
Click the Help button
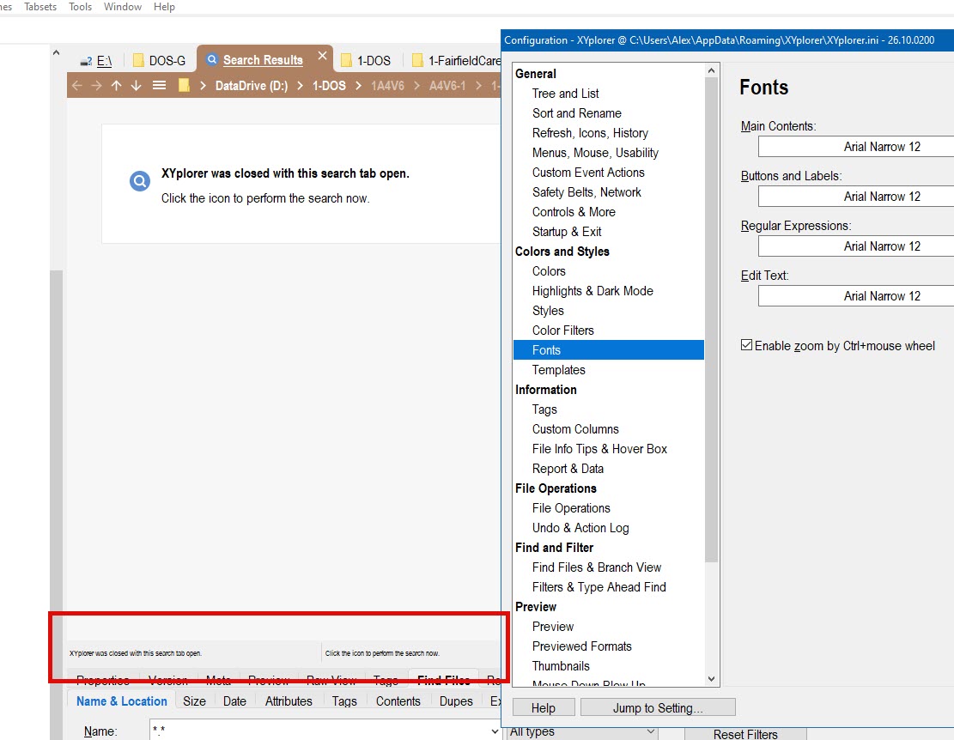tap(543, 708)
